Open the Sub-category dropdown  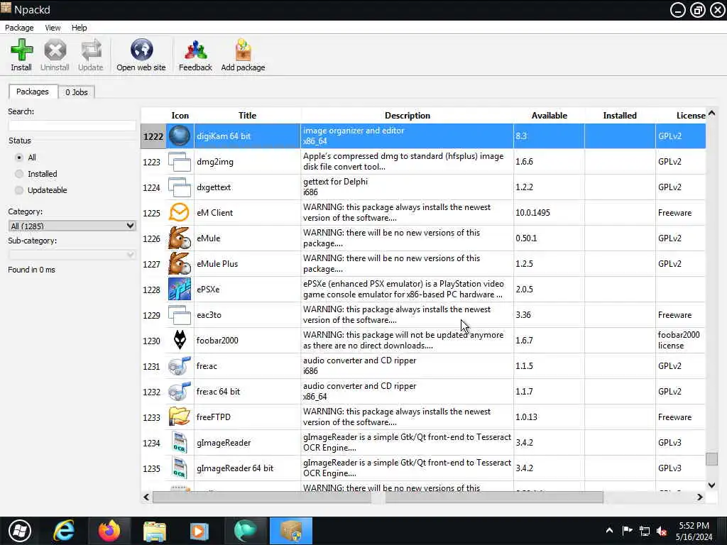coord(72,255)
